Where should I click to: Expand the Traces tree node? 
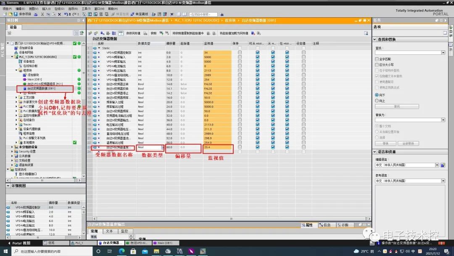(16, 124)
